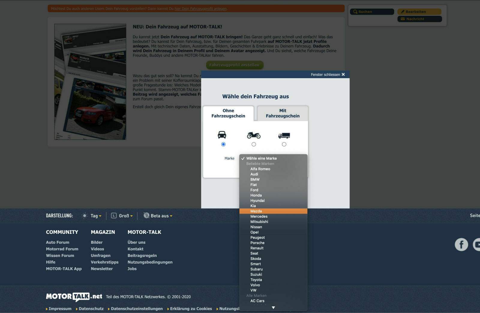Select Seat from brand list
480x313 pixels.
[x=273, y=253]
